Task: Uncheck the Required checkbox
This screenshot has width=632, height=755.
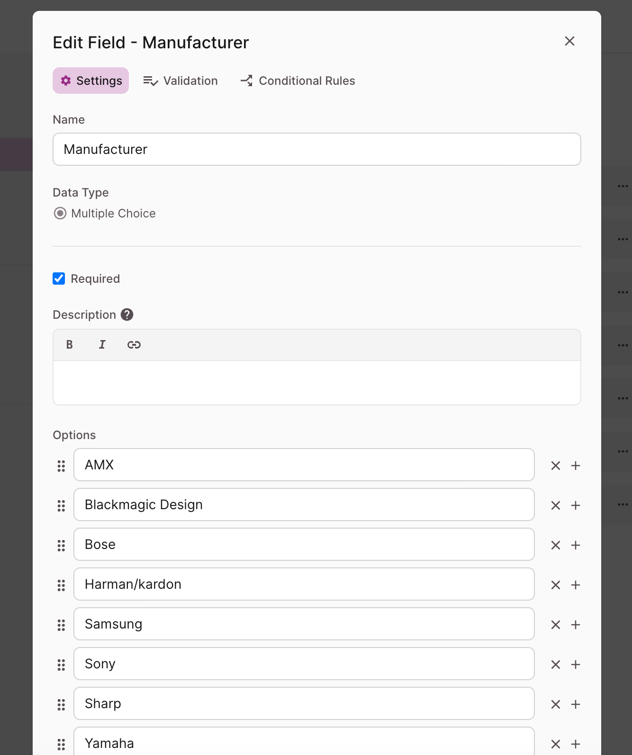Action: [59, 279]
